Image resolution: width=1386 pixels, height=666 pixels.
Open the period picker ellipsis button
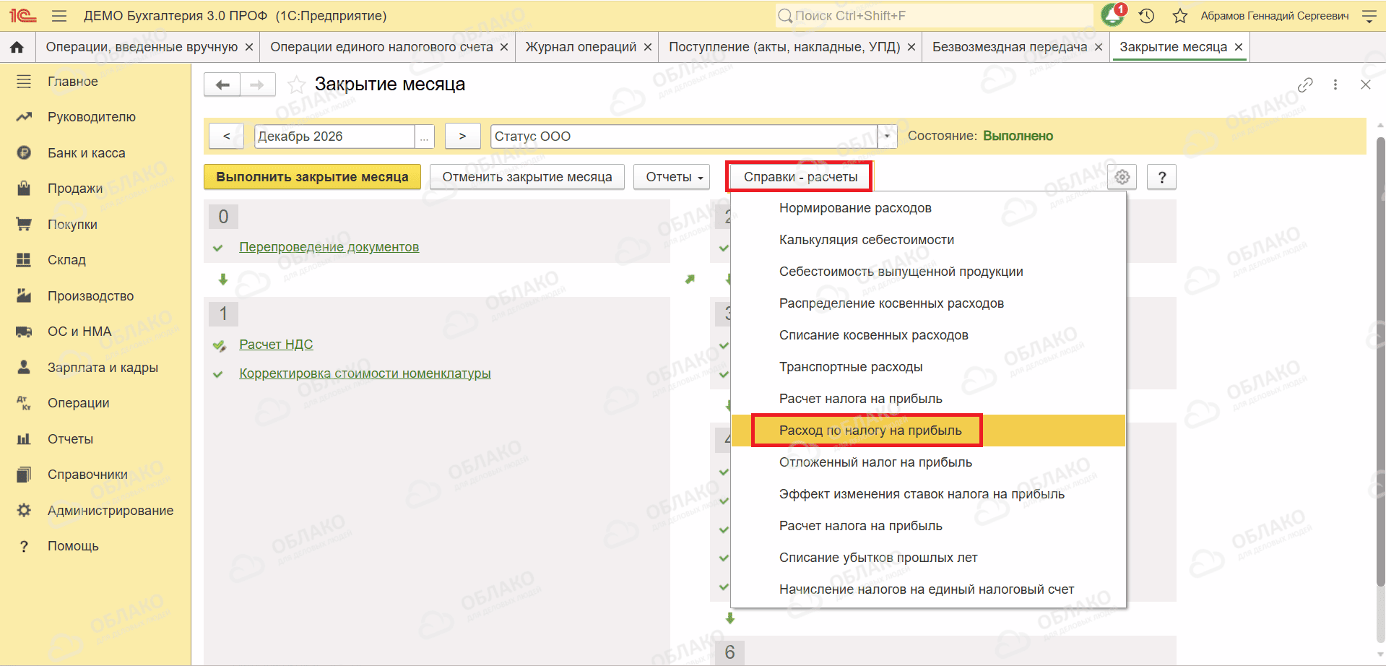tap(425, 137)
